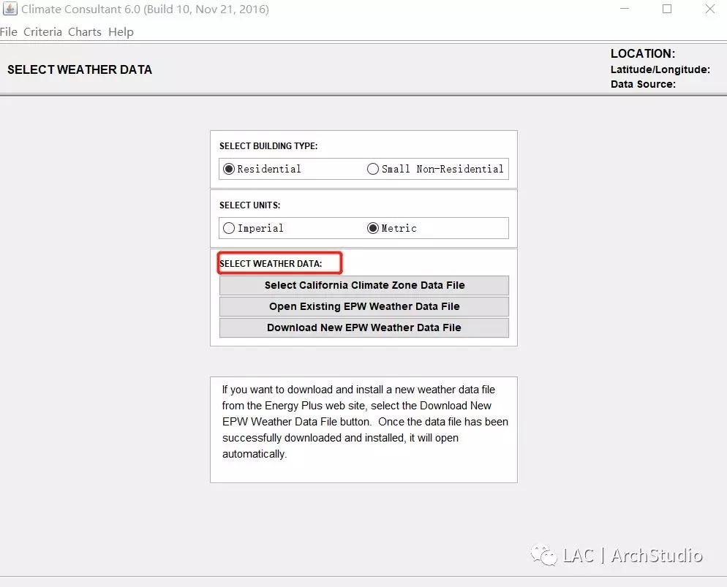
Task: Click the Climate Consultant Java app icon
Action: [x=10, y=9]
